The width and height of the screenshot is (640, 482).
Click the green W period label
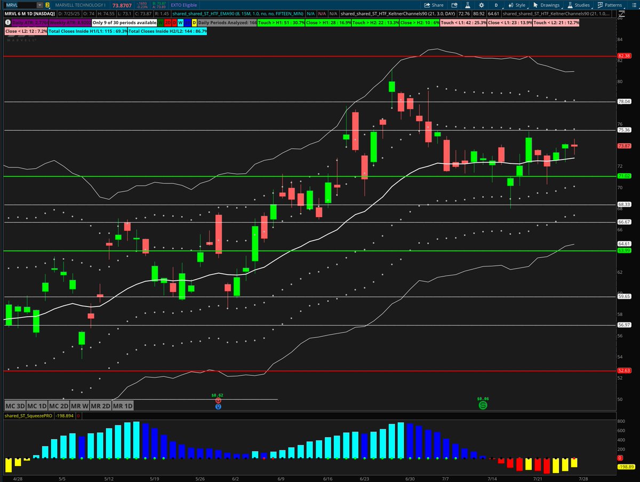pyautogui.click(x=161, y=23)
